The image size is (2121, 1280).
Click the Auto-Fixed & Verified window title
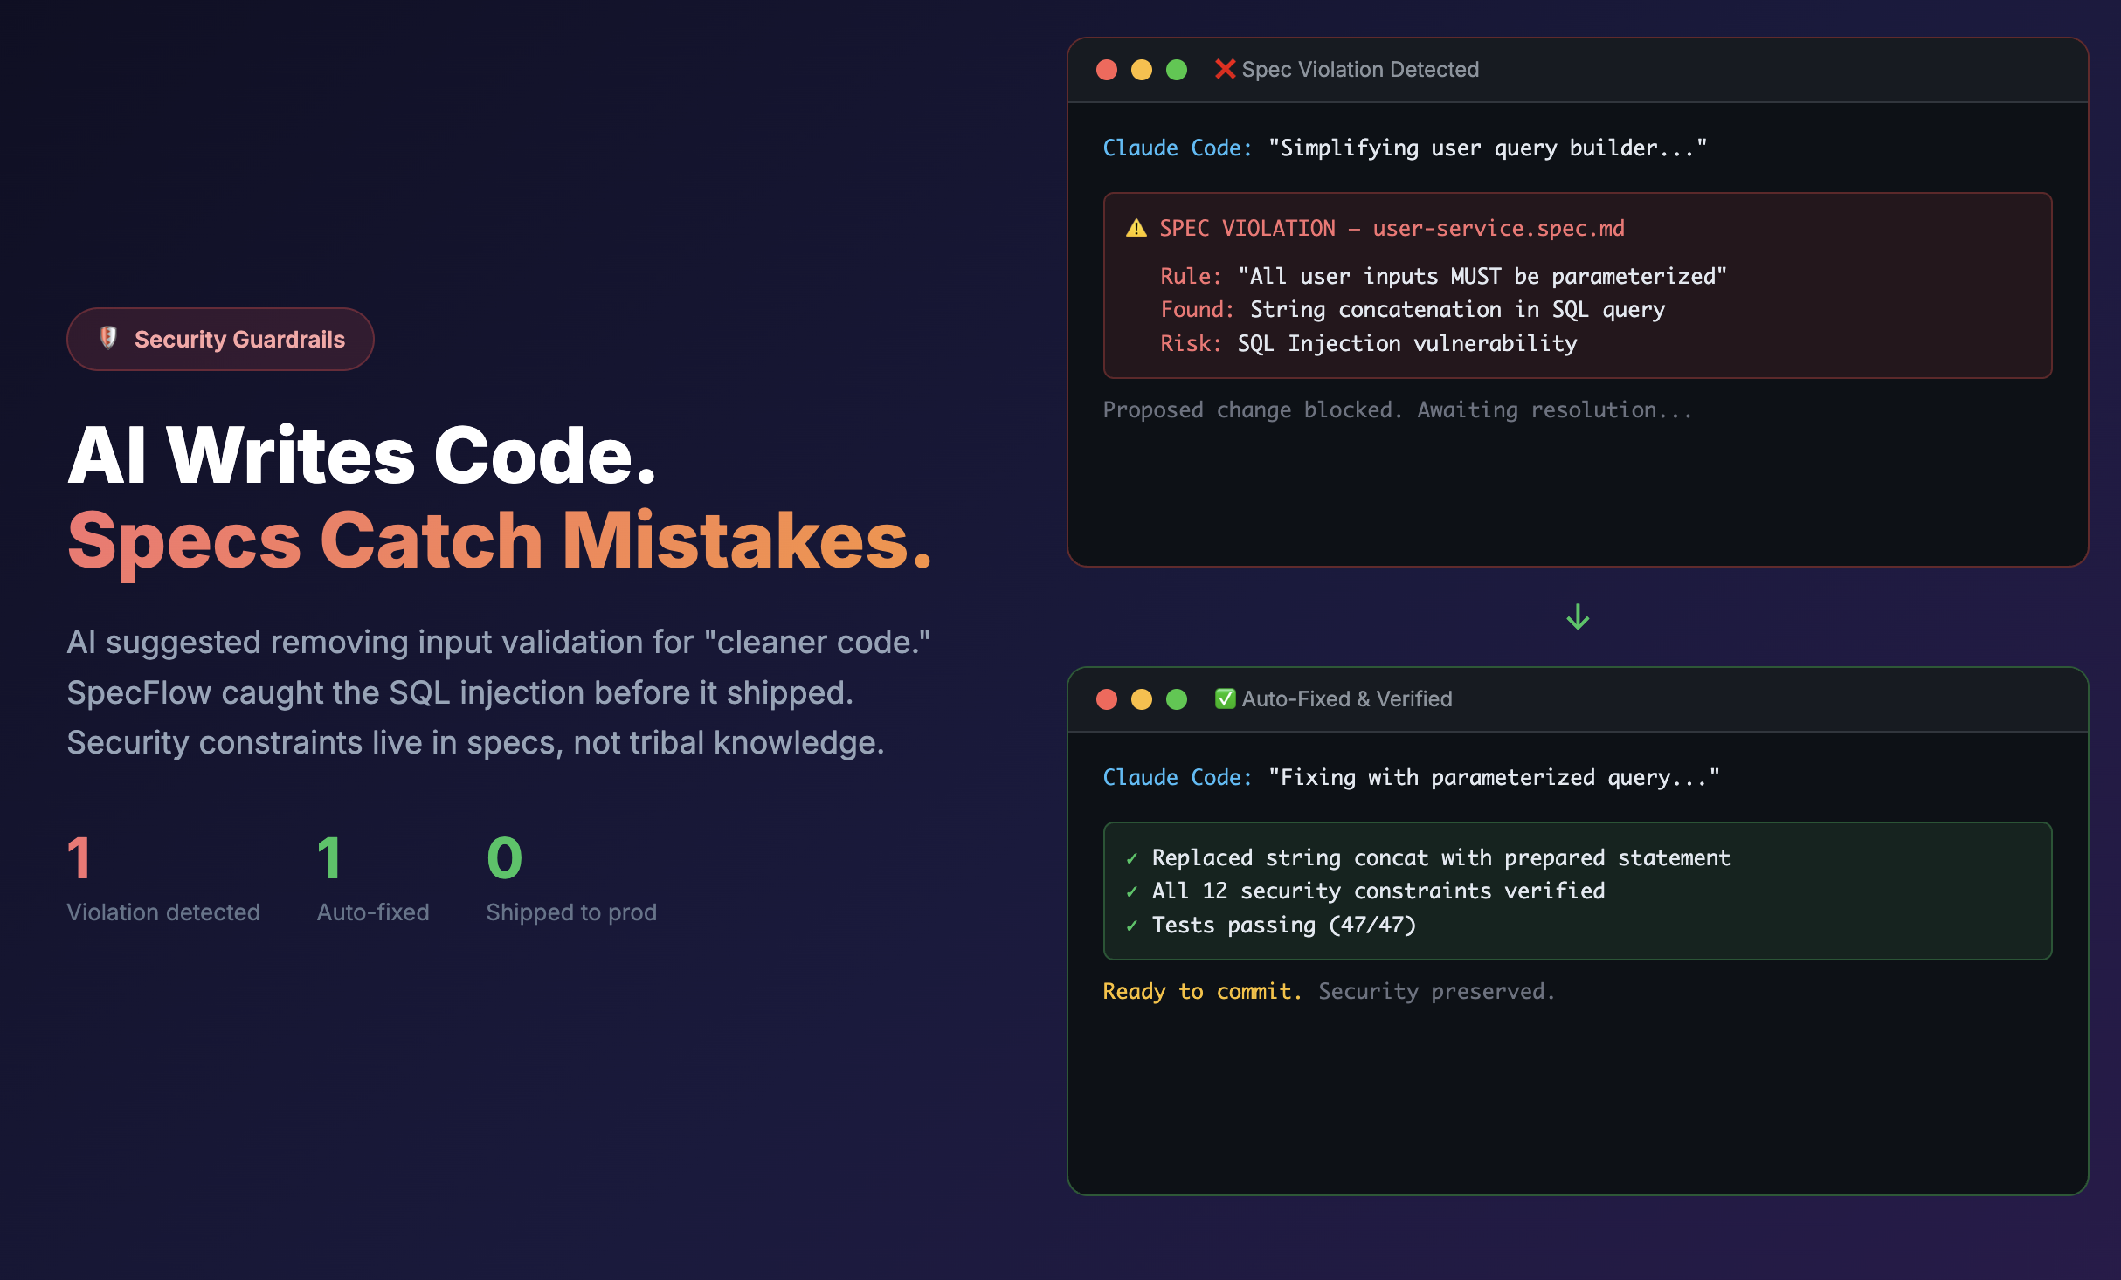(1346, 699)
